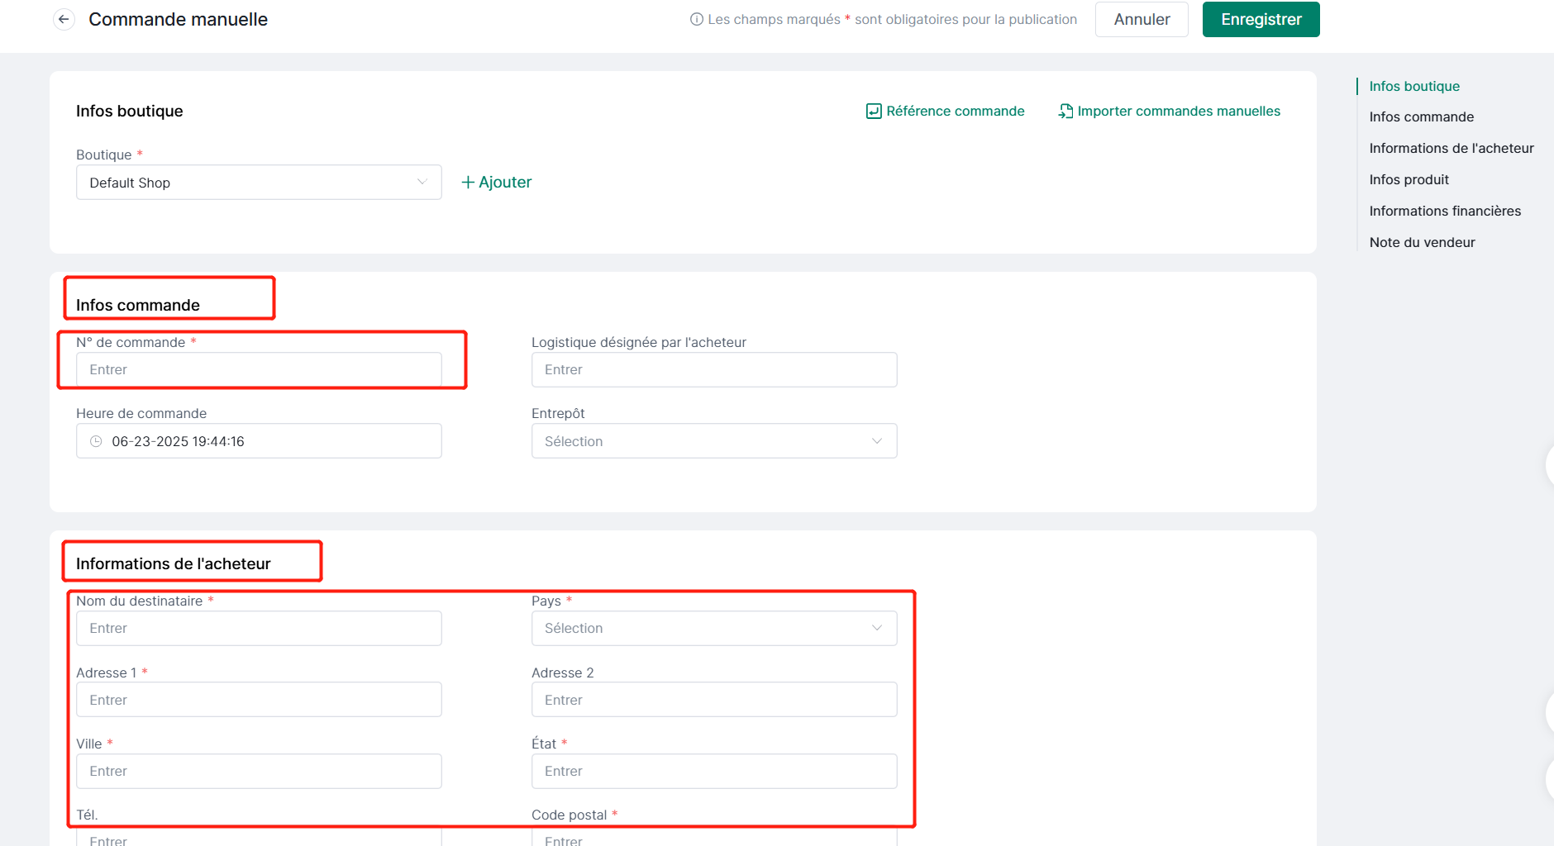Screen dimensions: 1554x846
Task: Click the Logistique désignée par l'acheteur field
Action: (714, 369)
